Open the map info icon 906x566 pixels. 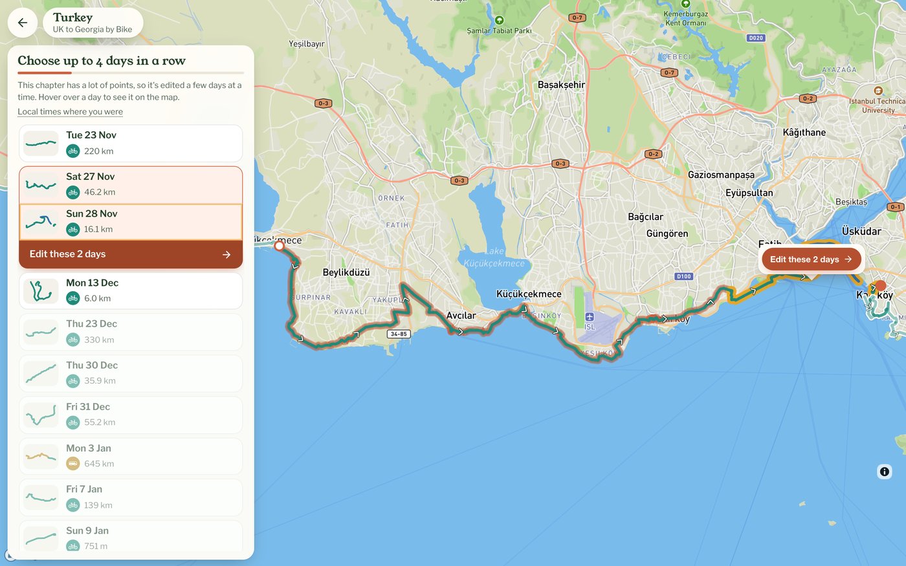[884, 472]
